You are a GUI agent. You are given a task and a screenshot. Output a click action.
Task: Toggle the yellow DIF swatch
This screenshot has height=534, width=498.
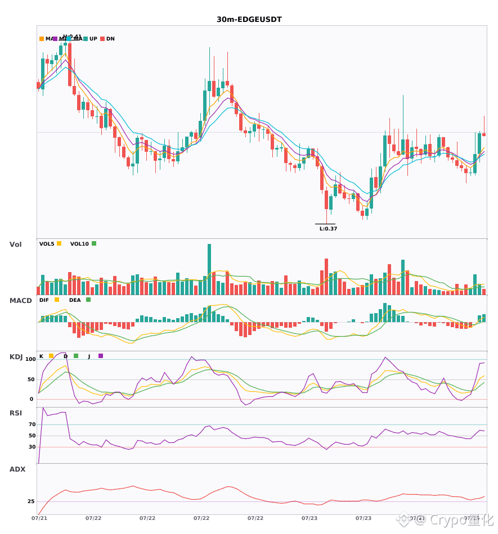pyautogui.click(x=57, y=300)
